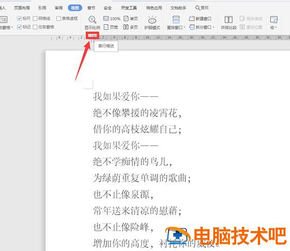290x251 pixels.
Task: Expand the 拆分窗口 dropdown arrow
Action: point(214,27)
